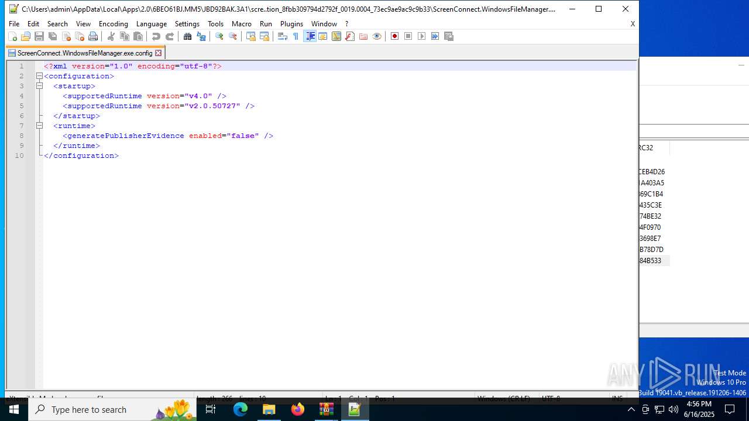Toggle synchronized vertical scrolling
Image resolution: width=749 pixels, height=421 pixels.
pos(251,36)
